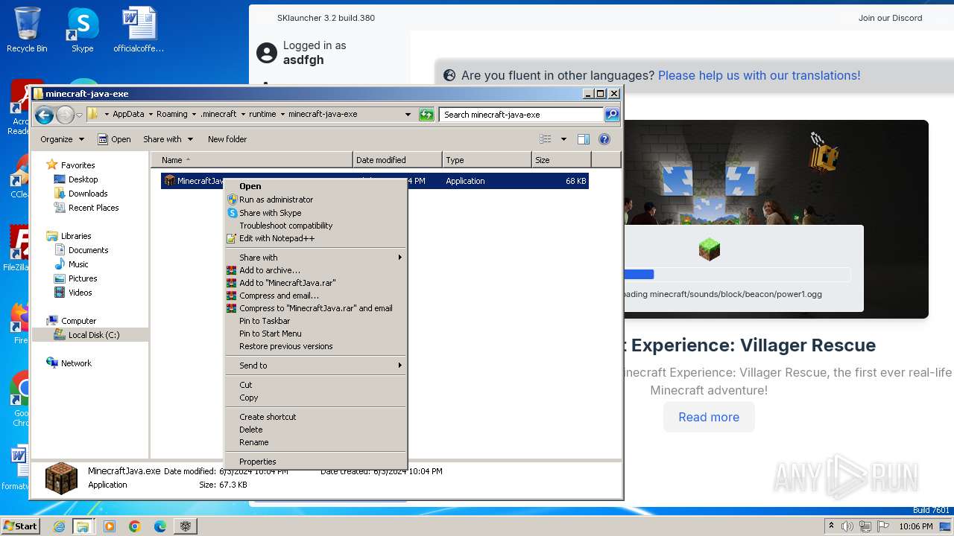Open the Organize dropdown menu

pyautogui.click(x=62, y=139)
